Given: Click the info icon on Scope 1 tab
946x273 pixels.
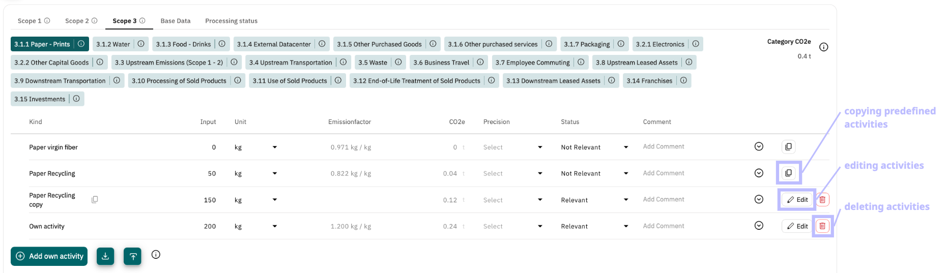Looking at the screenshot, I should [x=47, y=21].
